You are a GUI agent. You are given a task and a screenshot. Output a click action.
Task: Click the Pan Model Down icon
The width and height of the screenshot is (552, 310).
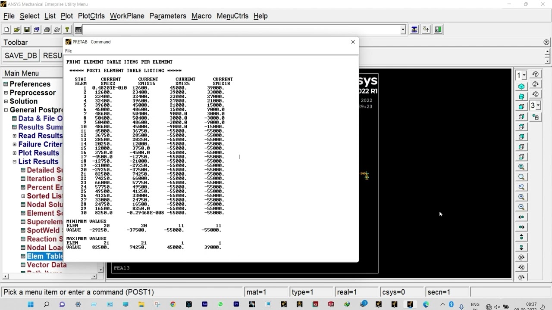[521, 247]
